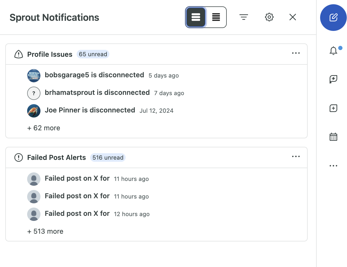Open the brhamatsprout is disconnected notification

click(x=97, y=93)
